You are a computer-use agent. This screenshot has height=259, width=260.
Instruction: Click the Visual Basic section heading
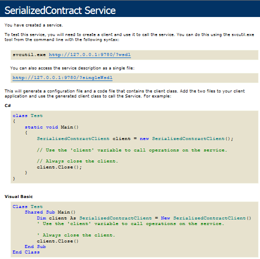coord(18,196)
